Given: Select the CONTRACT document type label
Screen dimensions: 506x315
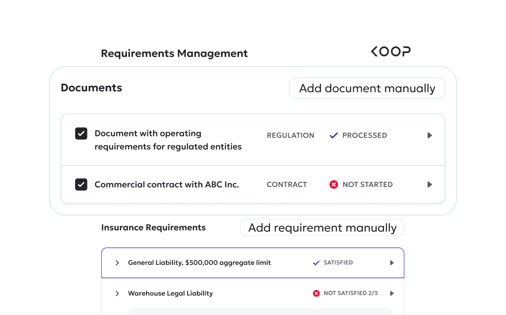Looking at the screenshot, I should 287,184.
